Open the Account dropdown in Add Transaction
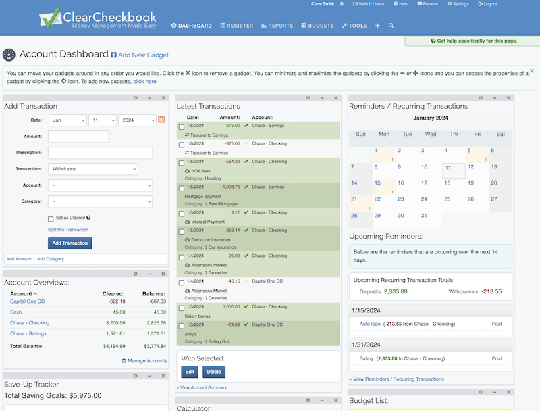 [x=100, y=185]
